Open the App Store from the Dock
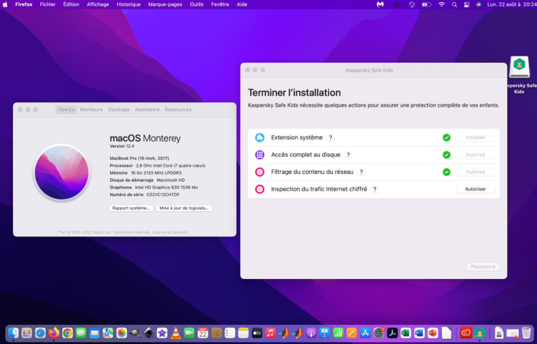The width and height of the screenshot is (537, 344). pos(365,333)
